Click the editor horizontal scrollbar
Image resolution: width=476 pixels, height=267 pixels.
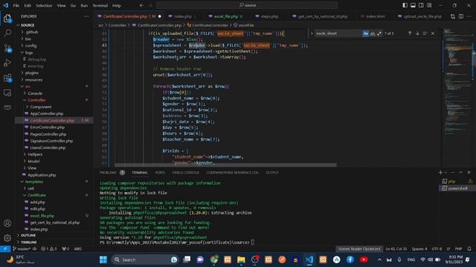click(x=225, y=165)
